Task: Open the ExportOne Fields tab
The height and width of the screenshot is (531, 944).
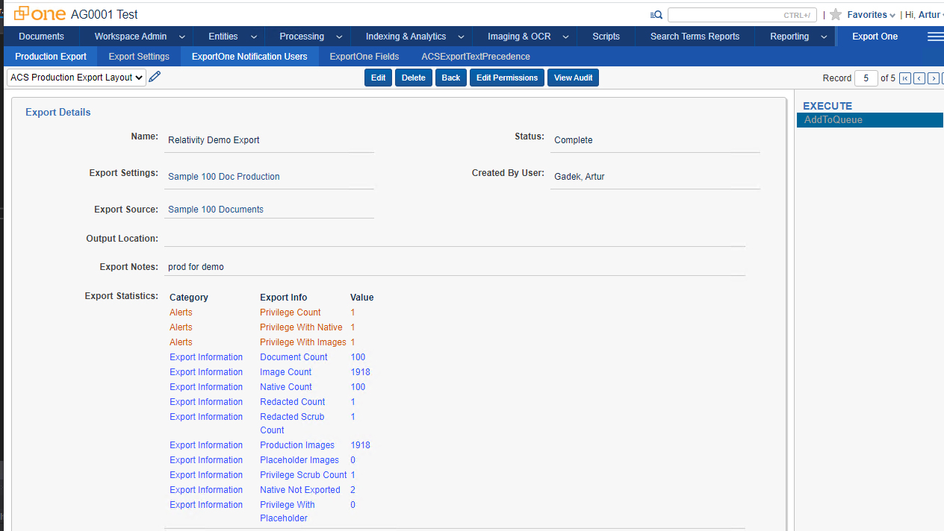Action: coord(364,56)
